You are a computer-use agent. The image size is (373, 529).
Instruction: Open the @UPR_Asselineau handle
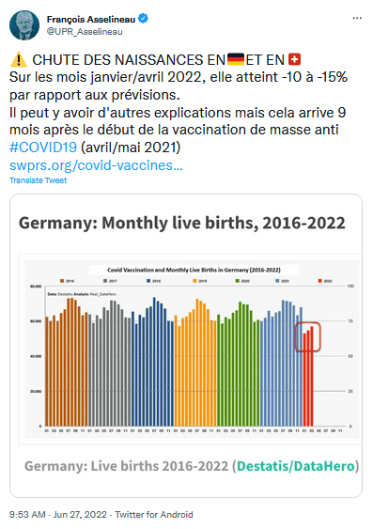coord(85,32)
